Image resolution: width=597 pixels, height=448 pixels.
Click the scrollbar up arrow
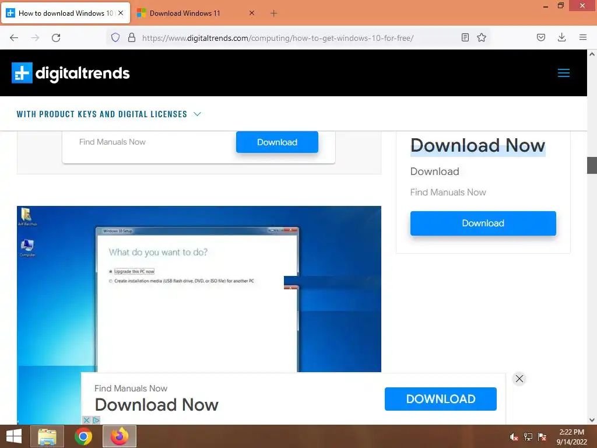(592, 54)
